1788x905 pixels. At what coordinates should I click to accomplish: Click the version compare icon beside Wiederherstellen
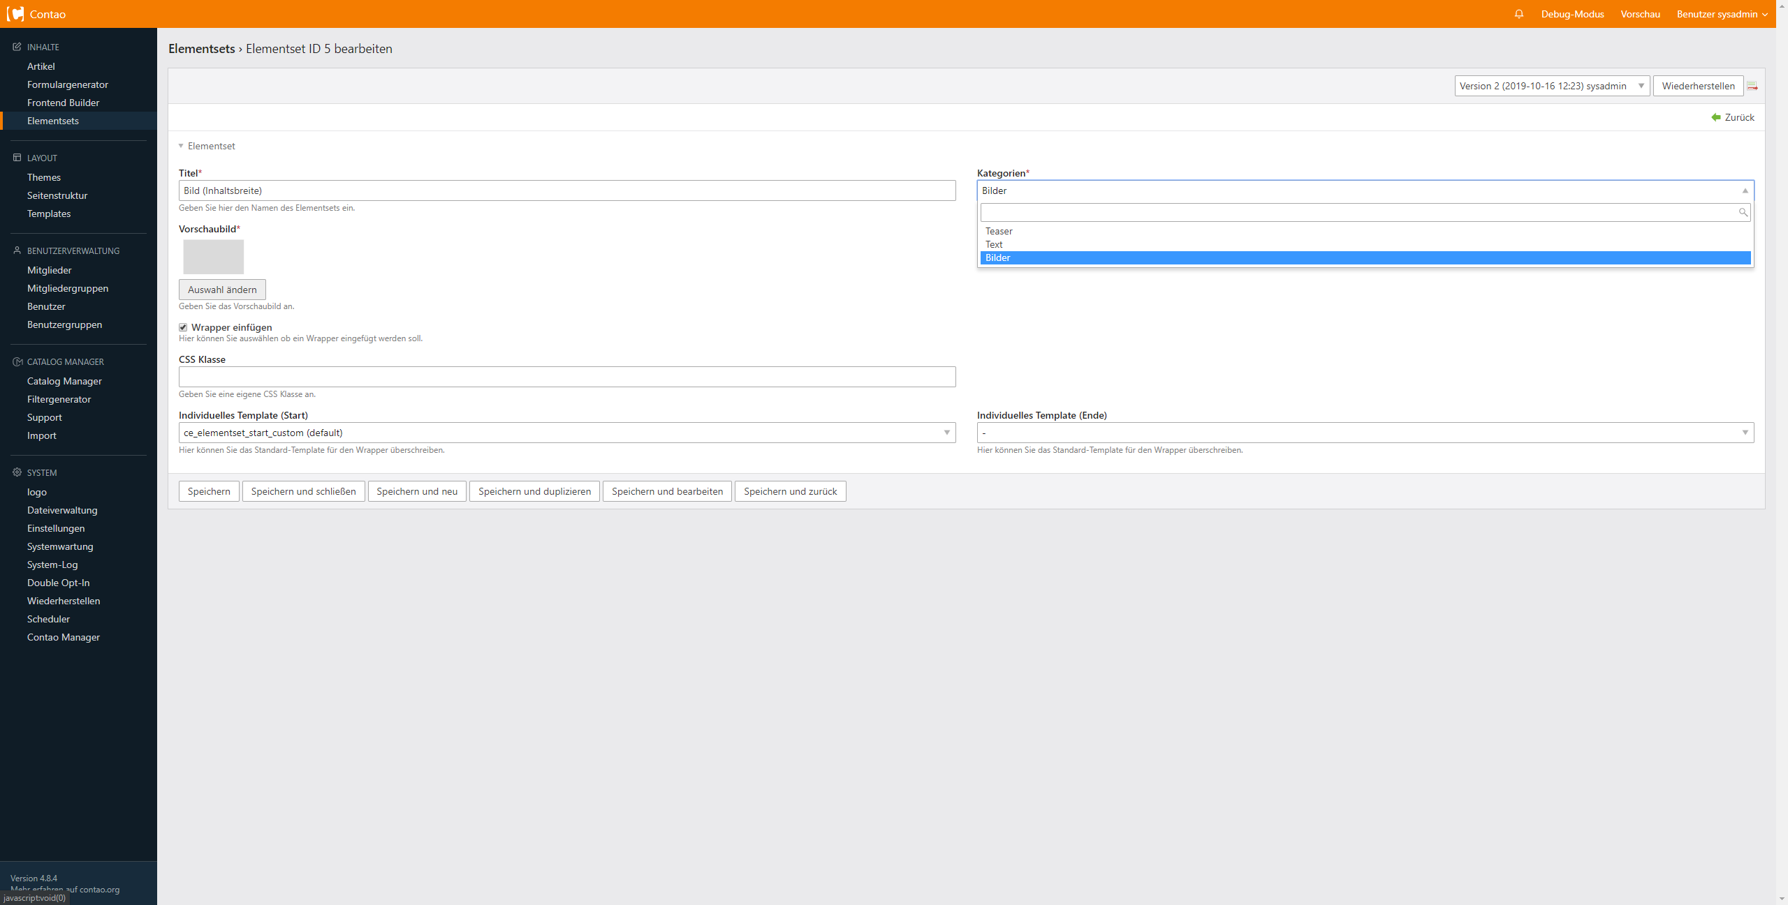(x=1752, y=86)
